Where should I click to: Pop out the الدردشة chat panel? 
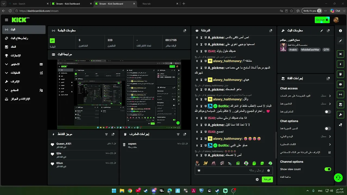[271, 31]
